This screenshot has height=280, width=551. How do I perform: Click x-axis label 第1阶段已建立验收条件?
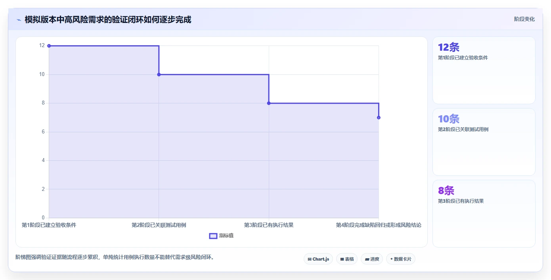49,225
